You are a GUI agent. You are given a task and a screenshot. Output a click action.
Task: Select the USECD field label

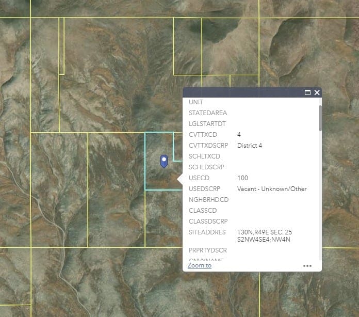(x=199, y=178)
